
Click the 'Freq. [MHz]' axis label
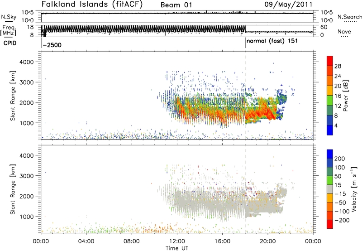pos(8,30)
